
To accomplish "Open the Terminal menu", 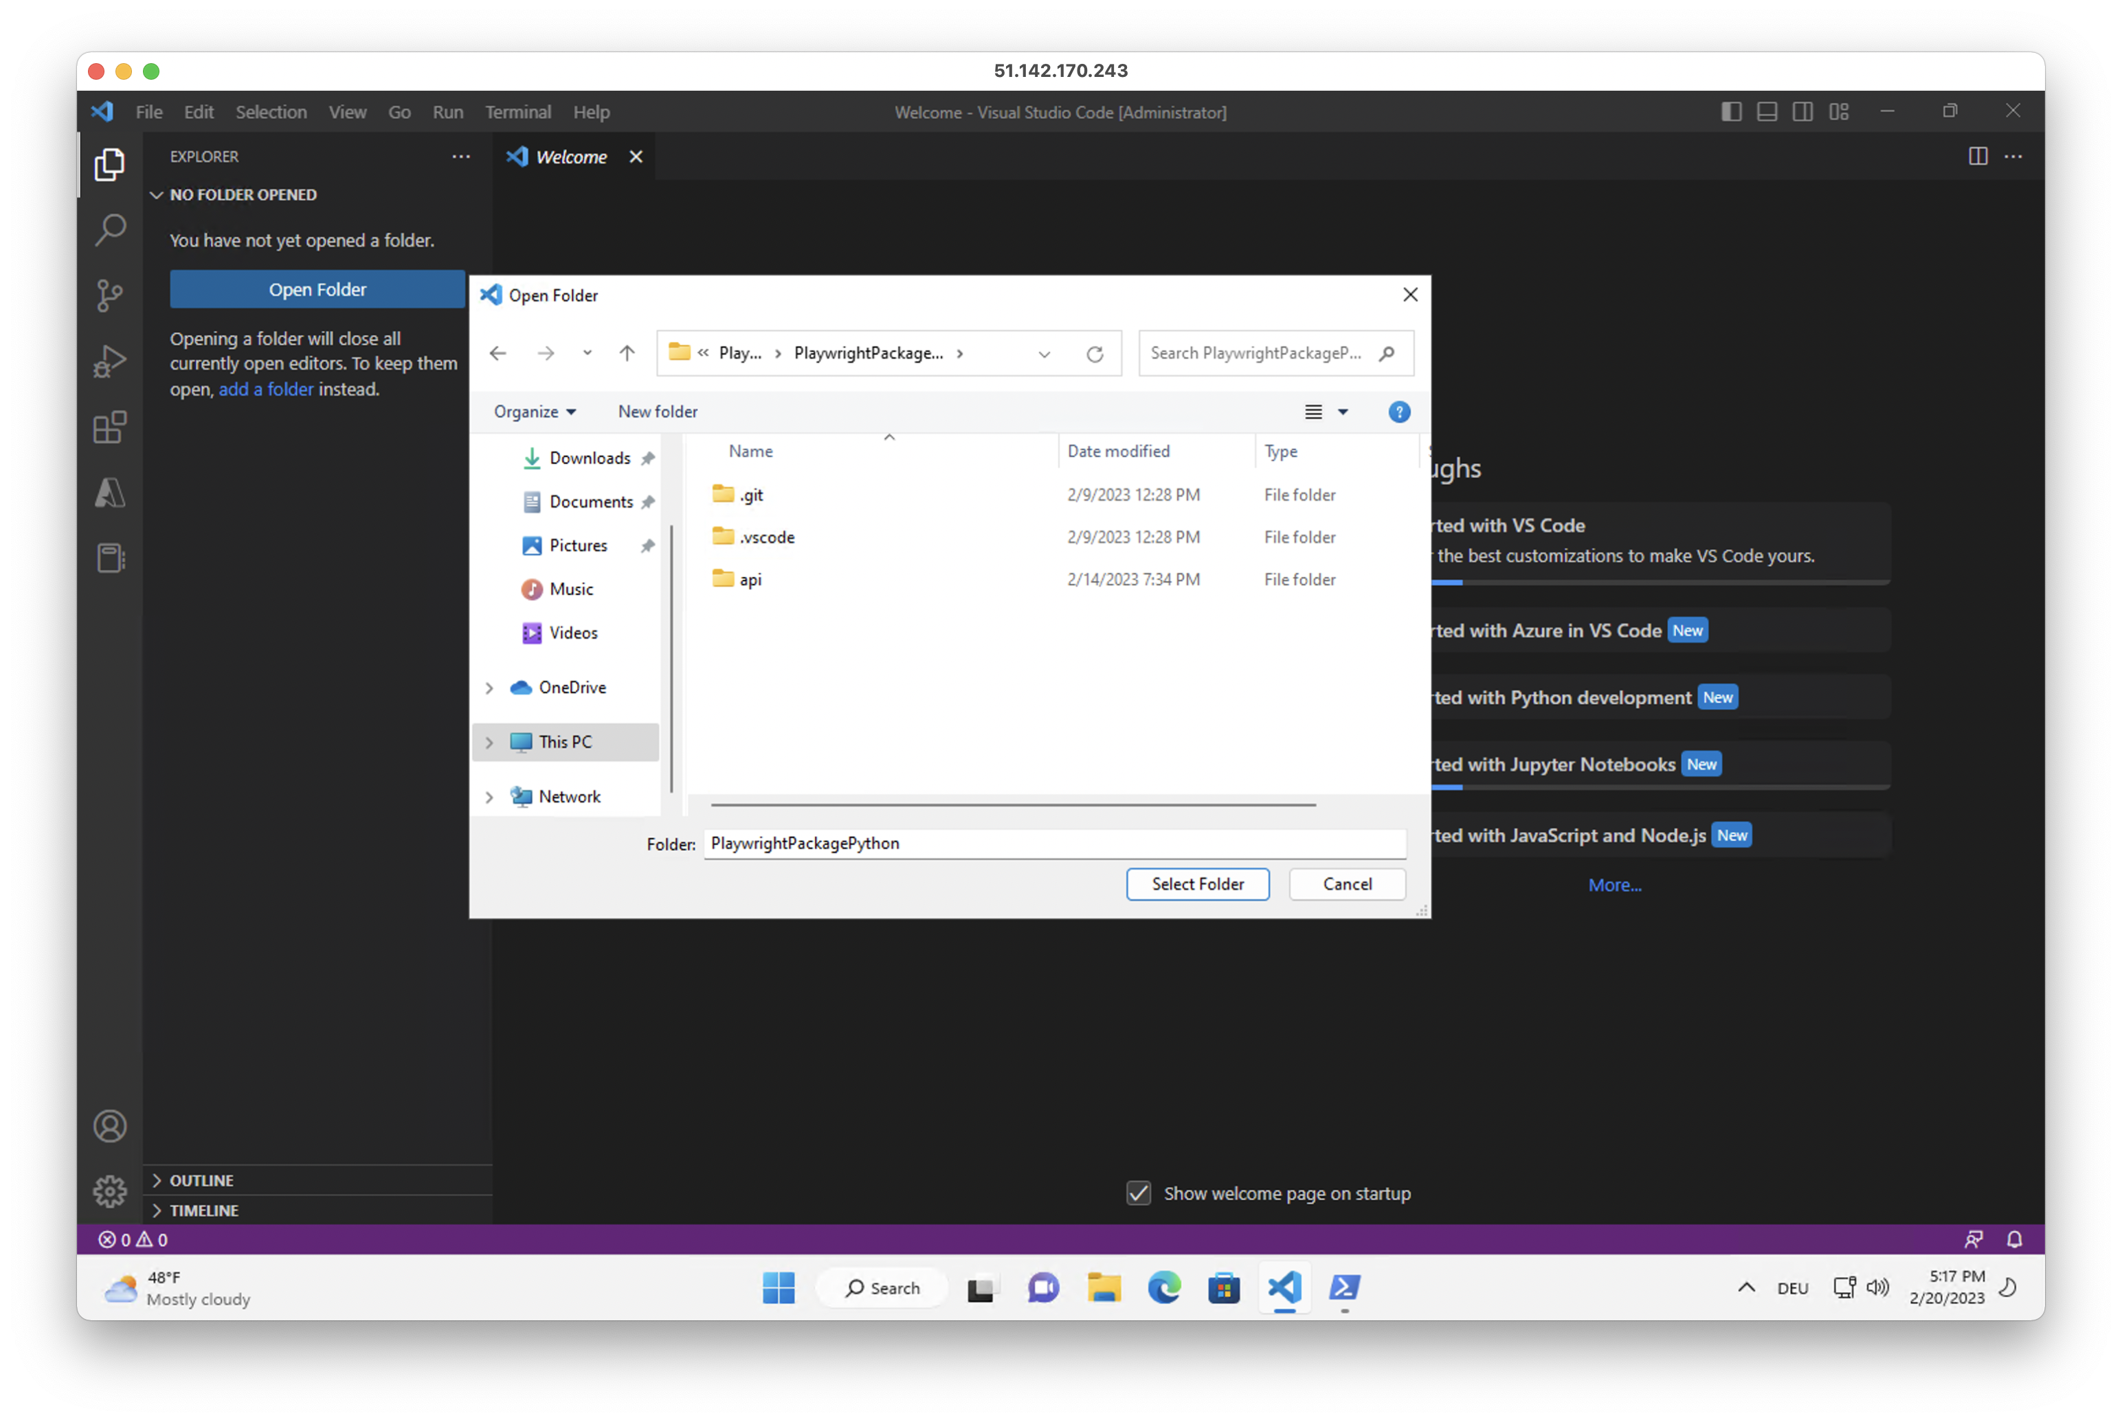I will click(517, 113).
